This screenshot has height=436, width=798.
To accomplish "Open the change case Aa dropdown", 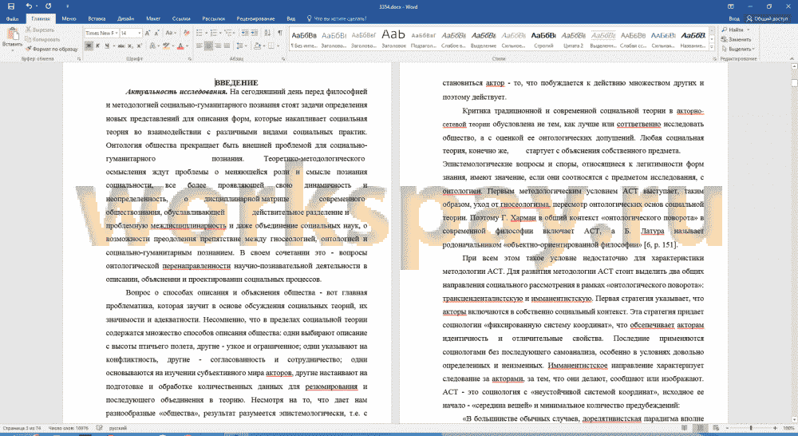I will click(x=171, y=33).
